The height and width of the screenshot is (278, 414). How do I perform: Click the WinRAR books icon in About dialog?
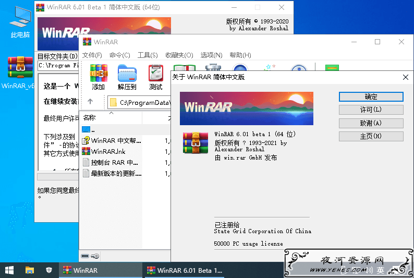click(196, 143)
